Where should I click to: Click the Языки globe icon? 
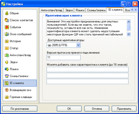(7, 69)
